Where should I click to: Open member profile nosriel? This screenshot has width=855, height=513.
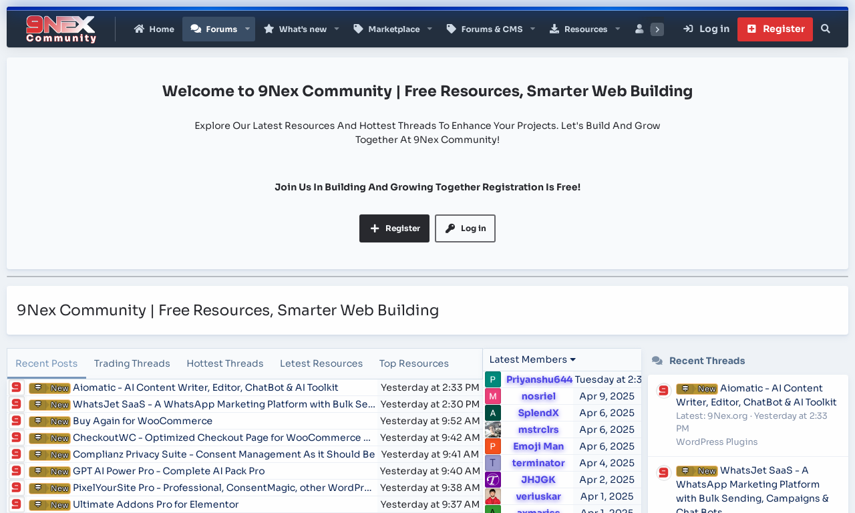(x=538, y=396)
